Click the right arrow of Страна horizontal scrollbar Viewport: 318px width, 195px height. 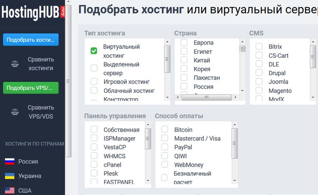pos(235,97)
